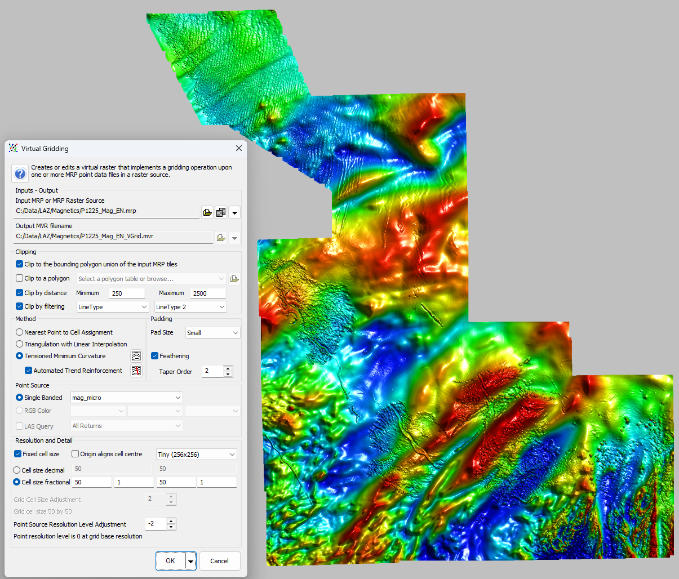Increase the Taper Order value
The width and height of the screenshot is (679, 579).
click(228, 368)
